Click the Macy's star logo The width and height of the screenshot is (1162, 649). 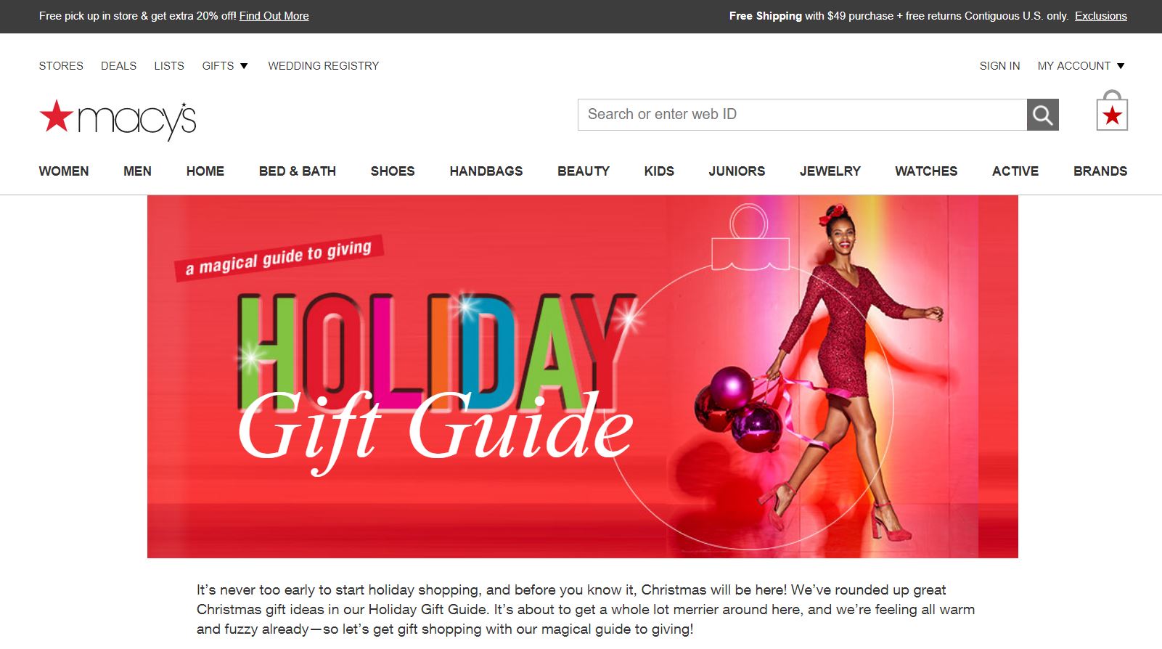tap(118, 120)
